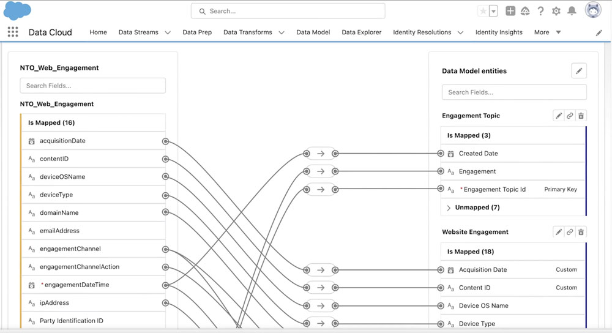
Task: Open the App Launcher grid icon
Action: pyautogui.click(x=13, y=32)
